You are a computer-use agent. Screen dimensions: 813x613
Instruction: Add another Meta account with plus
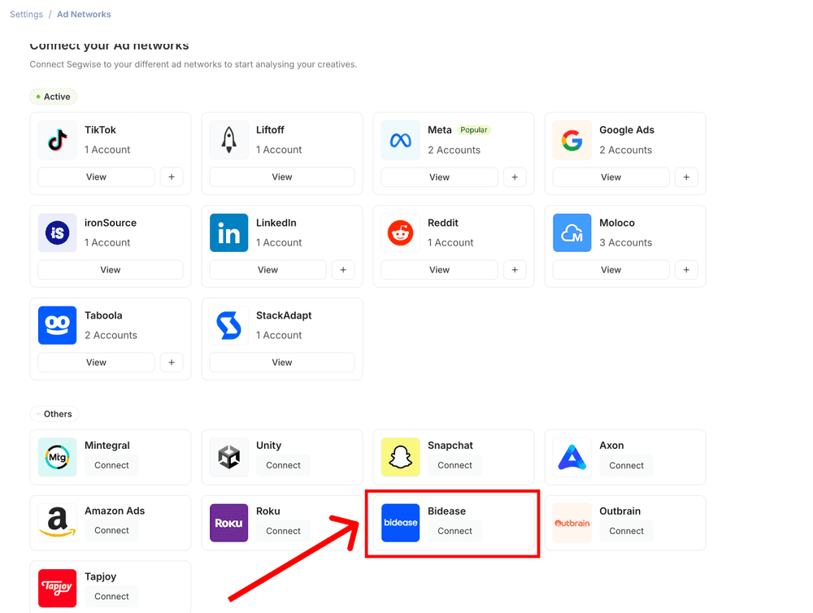(515, 177)
